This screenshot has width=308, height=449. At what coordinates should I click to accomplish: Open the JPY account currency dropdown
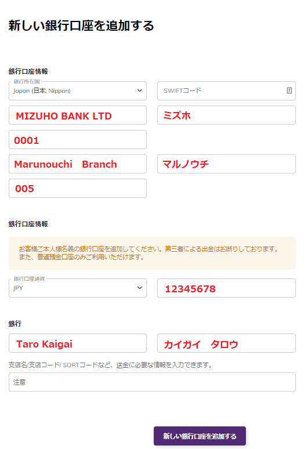(x=78, y=288)
